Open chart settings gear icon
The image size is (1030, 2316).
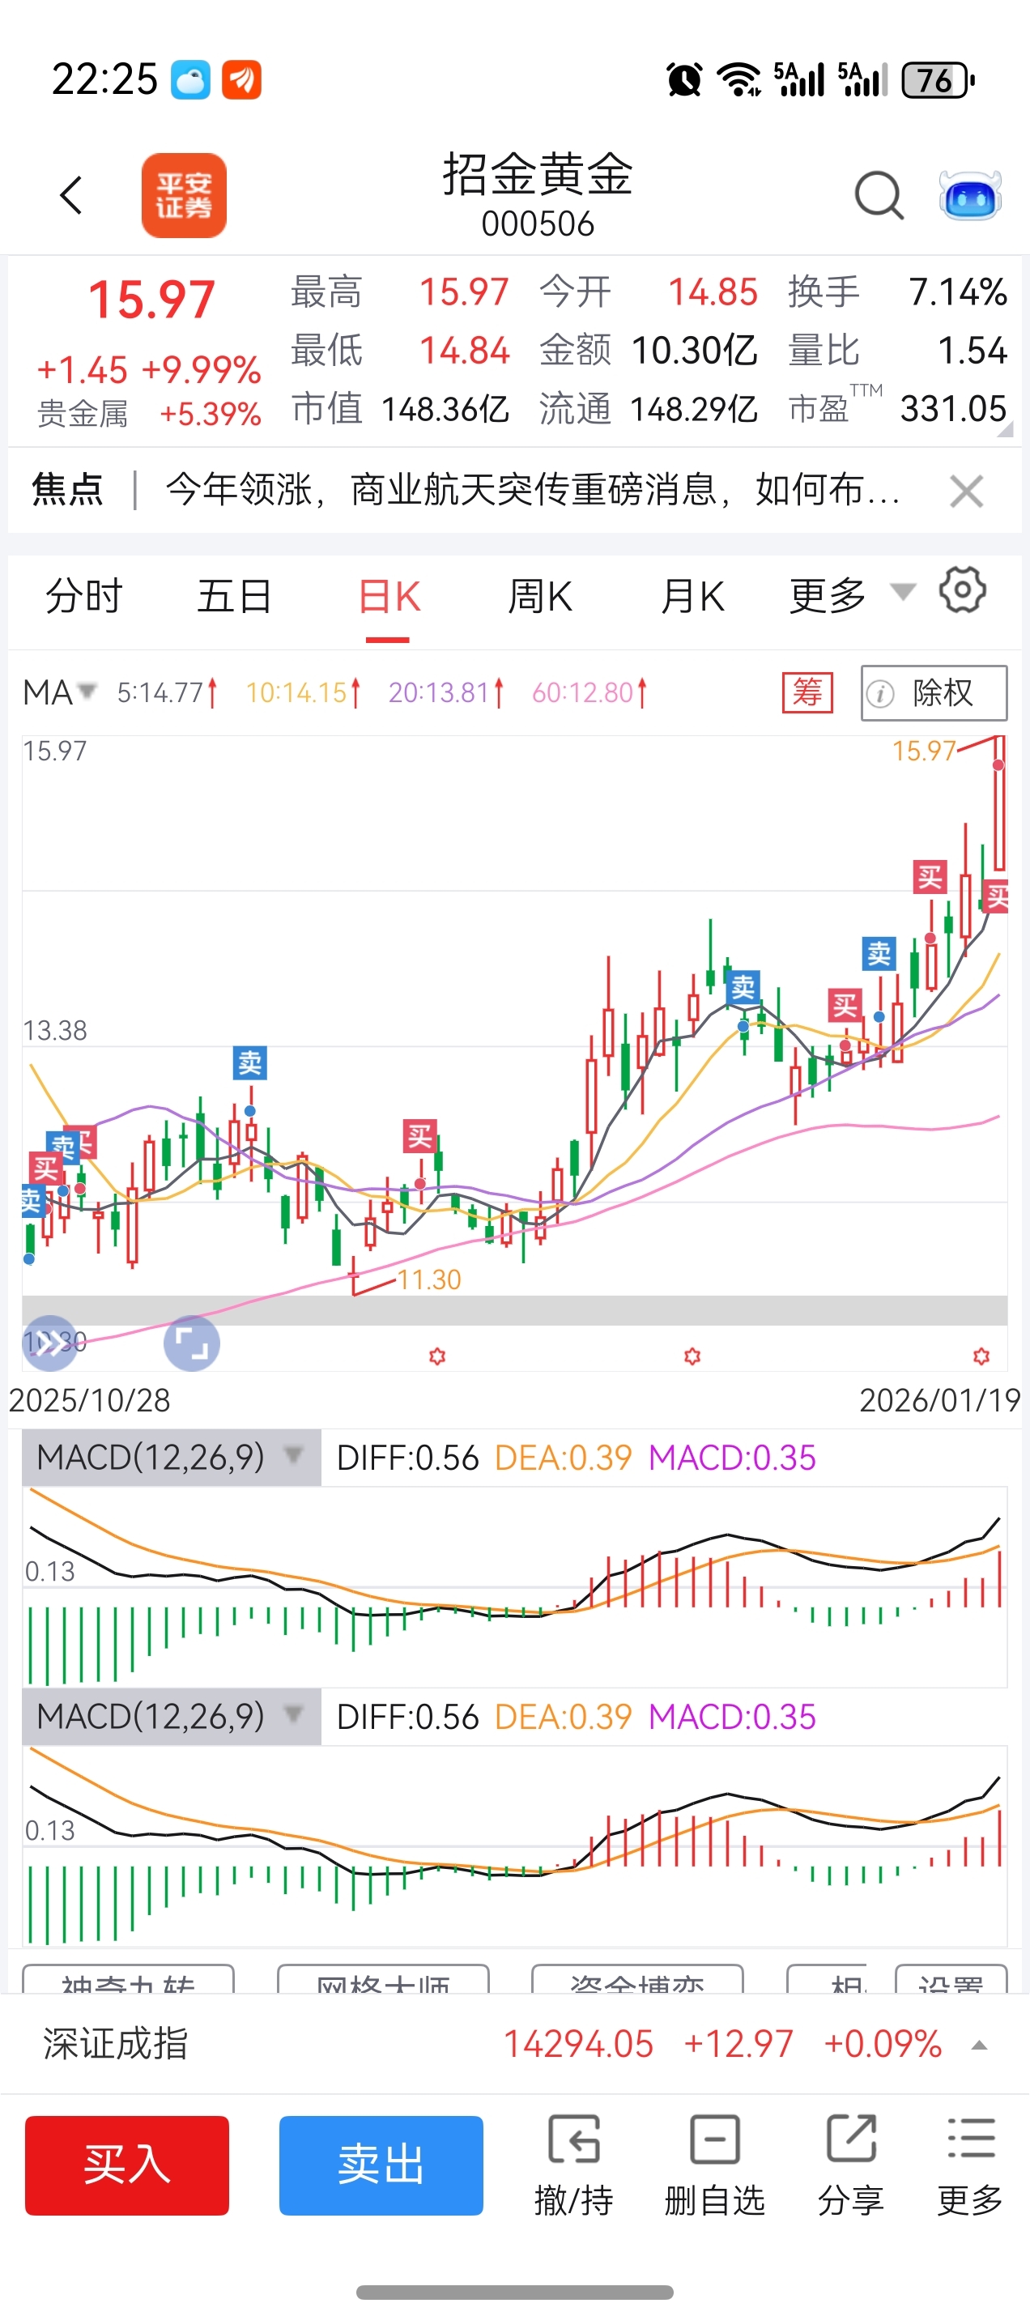click(963, 590)
